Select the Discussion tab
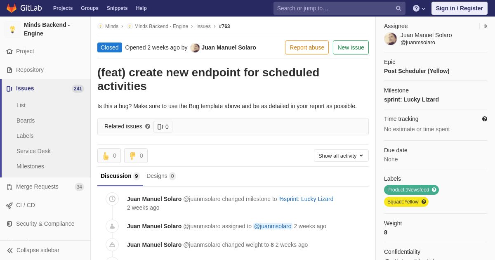The width and height of the screenshot is (495, 260). [x=120, y=176]
